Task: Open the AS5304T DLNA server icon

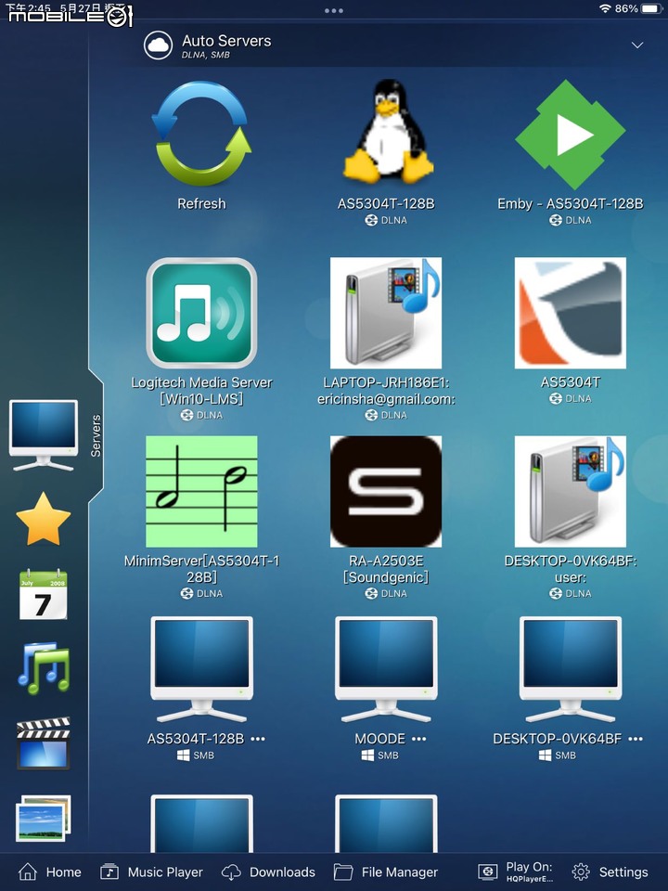Action: click(571, 313)
